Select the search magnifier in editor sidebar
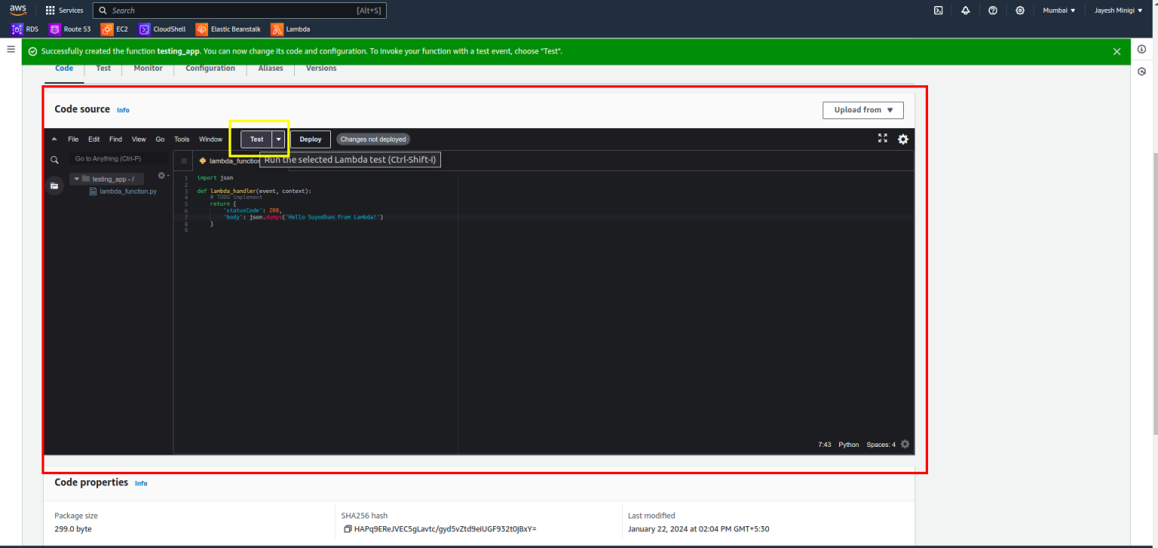1158x548 pixels. 54,159
